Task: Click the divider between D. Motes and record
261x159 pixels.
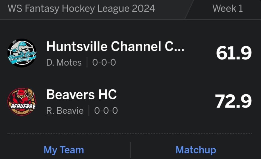Action: [87, 63]
